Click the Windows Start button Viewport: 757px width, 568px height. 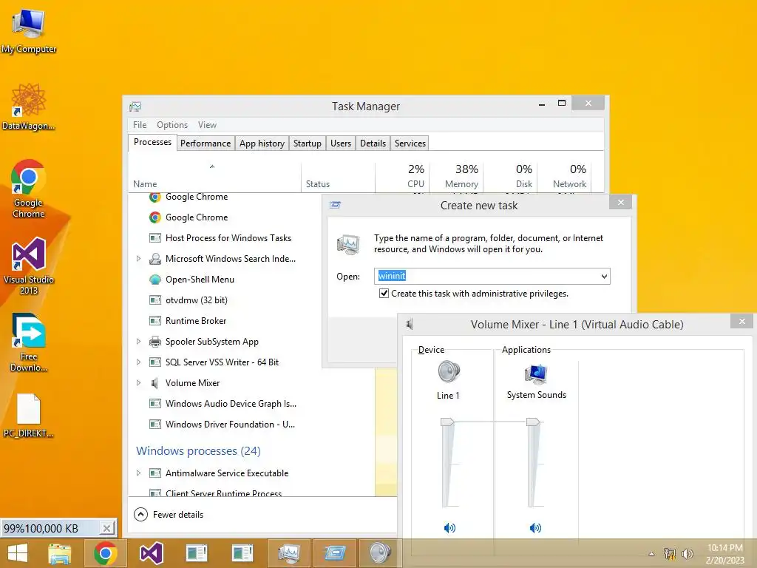click(x=18, y=553)
